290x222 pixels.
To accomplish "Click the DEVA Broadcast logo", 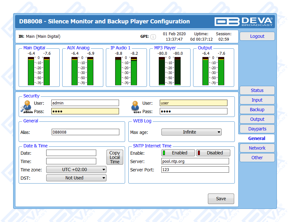I will click(244, 21).
